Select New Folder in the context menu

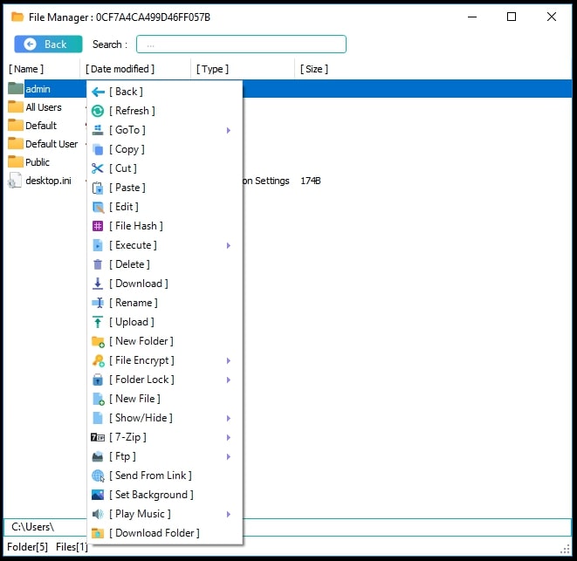tap(141, 341)
